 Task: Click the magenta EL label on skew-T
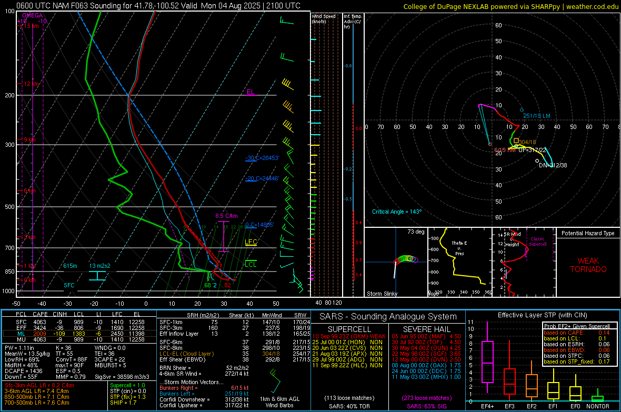pyautogui.click(x=251, y=92)
